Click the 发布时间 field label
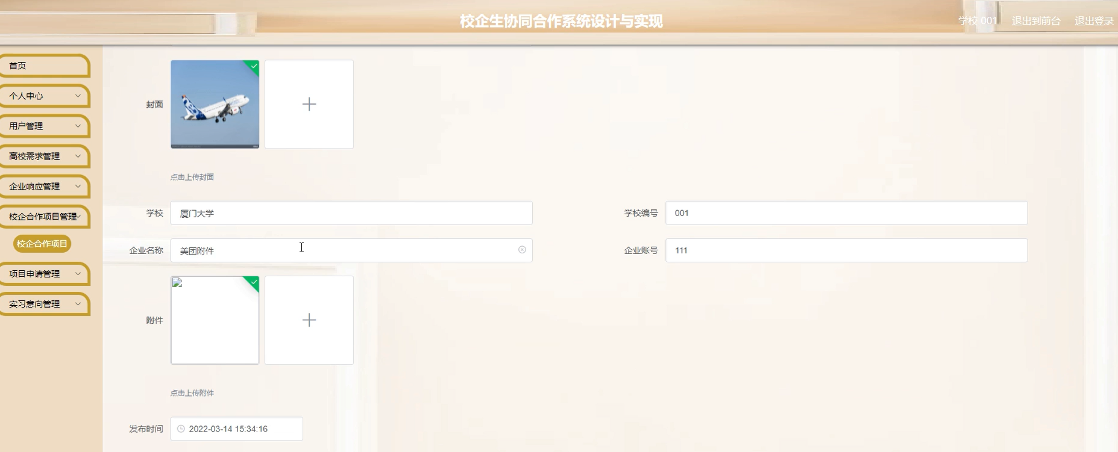The image size is (1118, 452). click(146, 429)
